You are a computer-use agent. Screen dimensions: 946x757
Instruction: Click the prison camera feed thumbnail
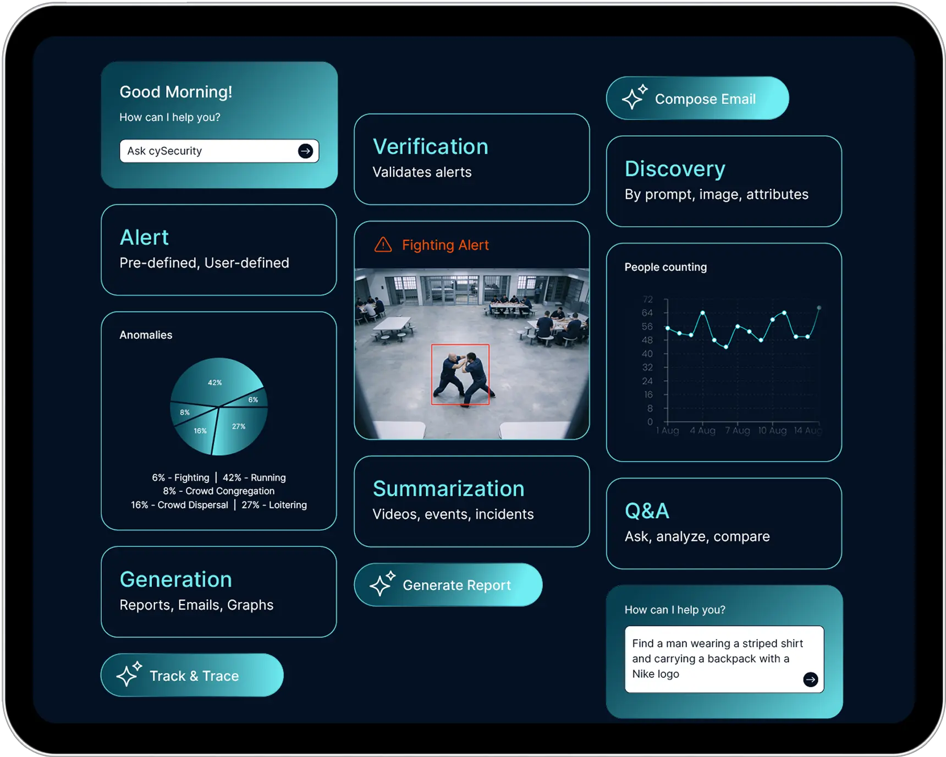(x=472, y=354)
